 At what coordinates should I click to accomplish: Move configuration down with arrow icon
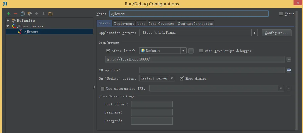tap(44, 14)
